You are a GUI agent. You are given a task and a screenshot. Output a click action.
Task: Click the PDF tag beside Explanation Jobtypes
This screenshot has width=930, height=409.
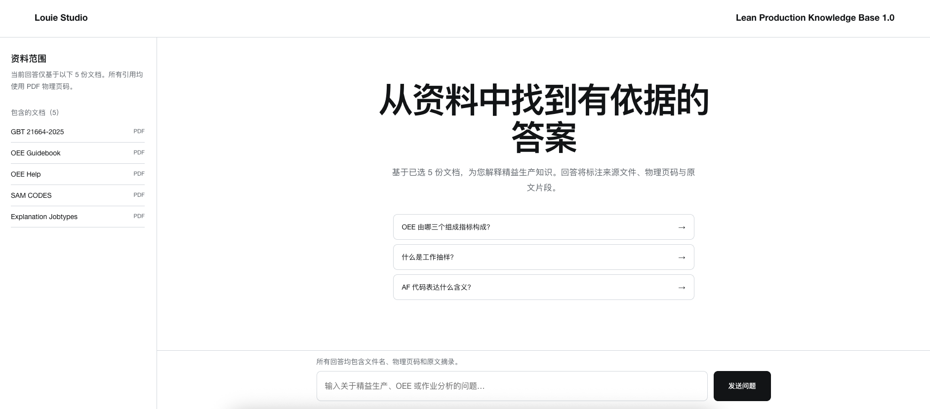[x=139, y=216]
